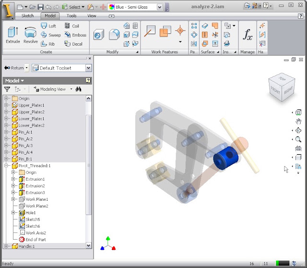Open the Sketch ribbon tab
Screen dimensions: 307x268
(27, 16)
